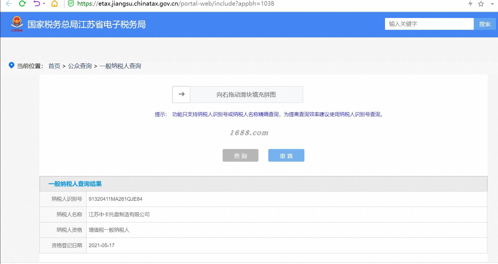Click the 一般纳税人查询结果 header
The height and width of the screenshot is (264, 498).
point(75,184)
